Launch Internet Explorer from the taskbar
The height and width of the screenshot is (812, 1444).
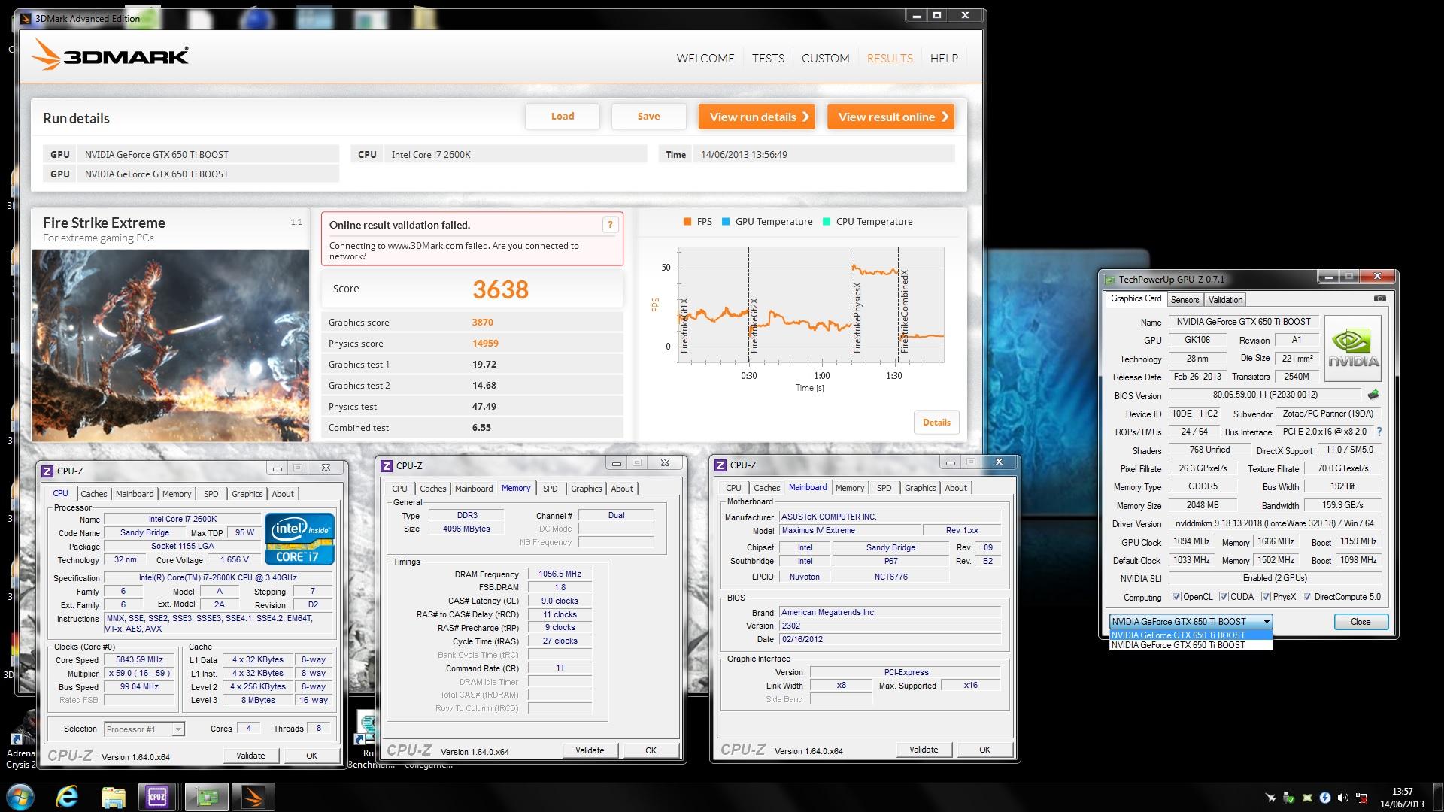pos(68,797)
